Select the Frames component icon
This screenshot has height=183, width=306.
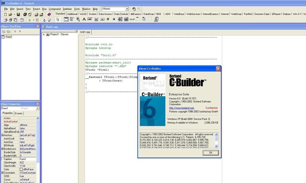tap(66, 19)
